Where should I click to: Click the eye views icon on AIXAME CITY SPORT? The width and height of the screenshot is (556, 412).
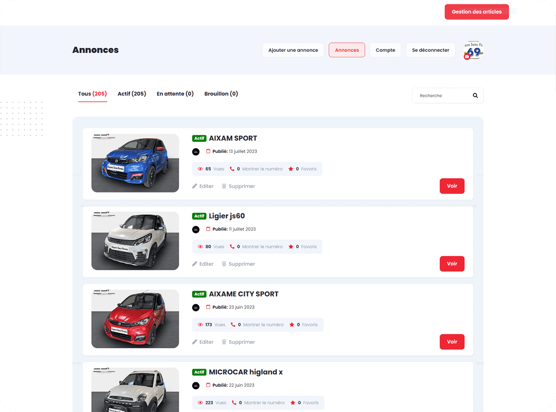point(200,325)
